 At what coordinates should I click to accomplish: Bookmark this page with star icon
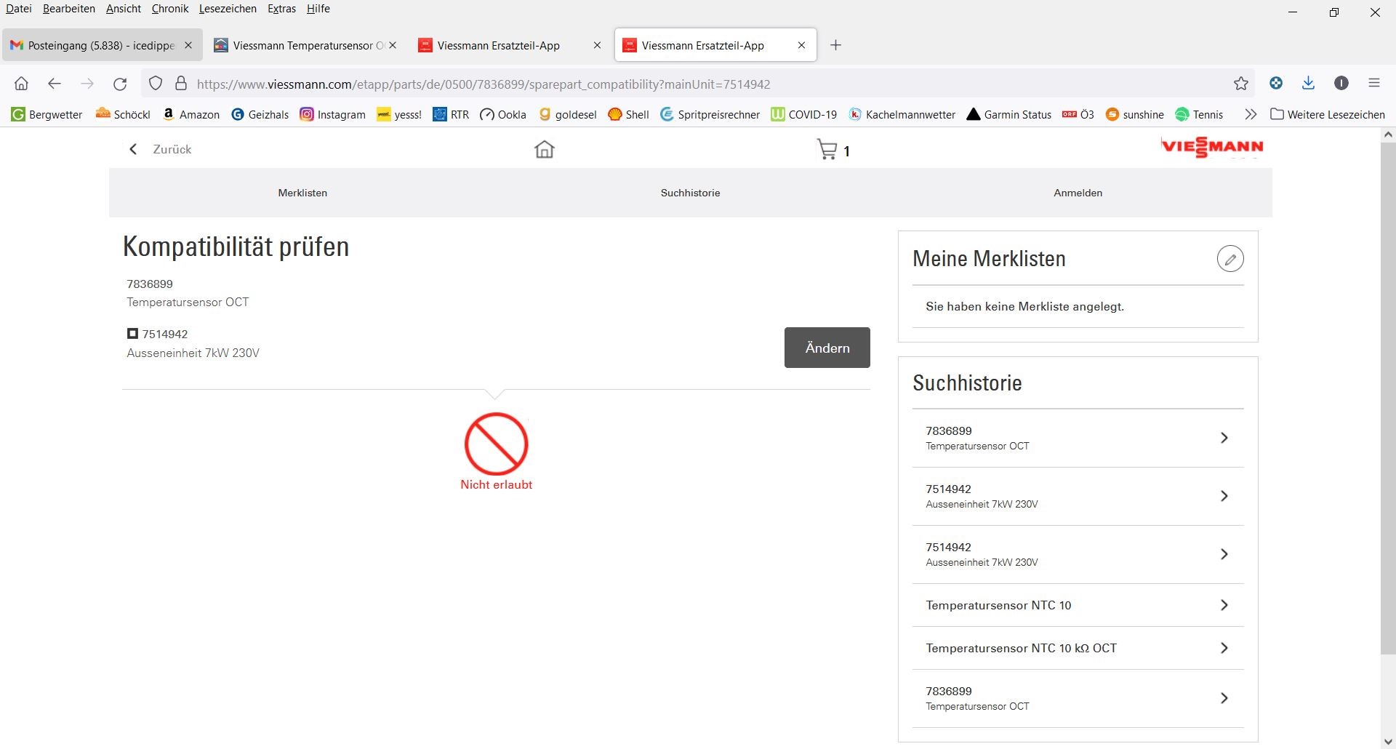[1241, 84]
